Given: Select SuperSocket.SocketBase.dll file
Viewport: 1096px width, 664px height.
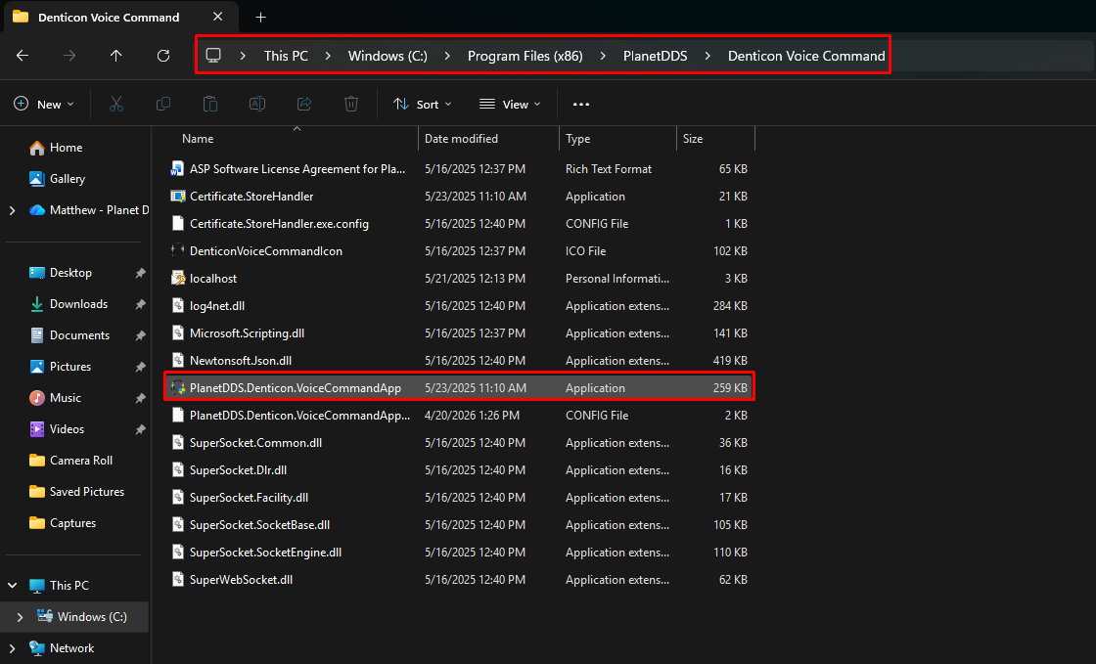Looking at the screenshot, I should (459, 525).
